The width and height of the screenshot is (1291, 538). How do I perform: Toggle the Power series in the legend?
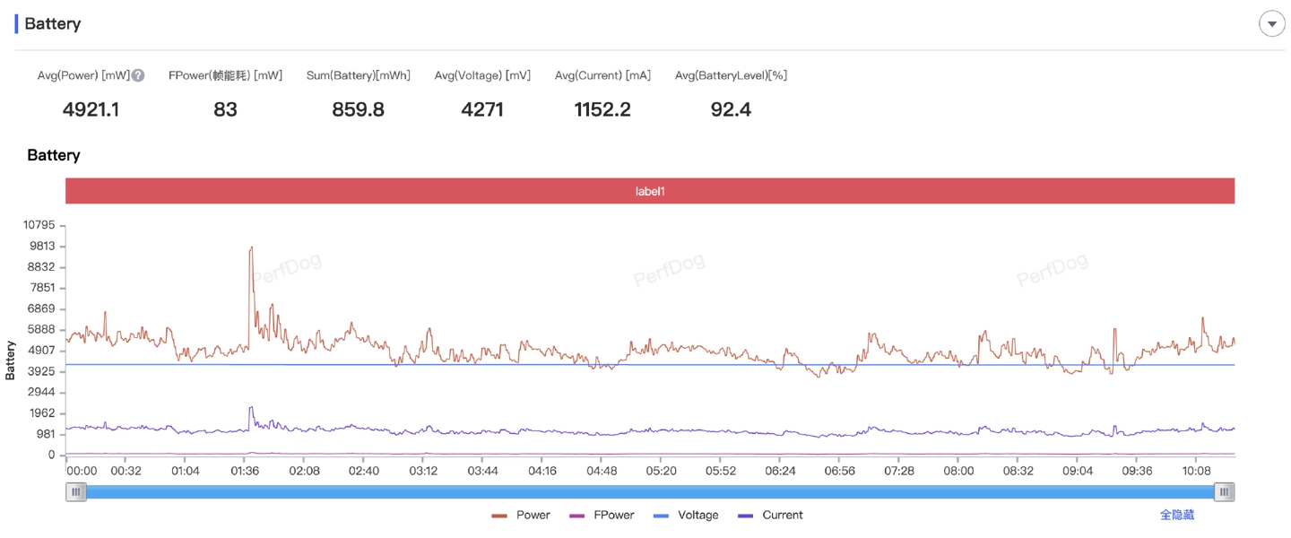click(x=521, y=516)
